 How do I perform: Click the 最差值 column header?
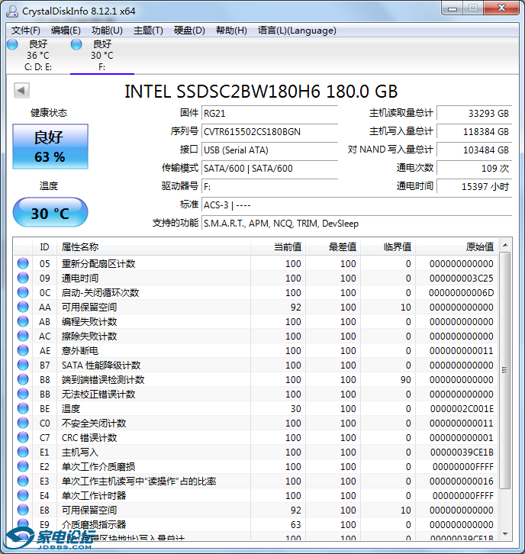tap(333, 247)
